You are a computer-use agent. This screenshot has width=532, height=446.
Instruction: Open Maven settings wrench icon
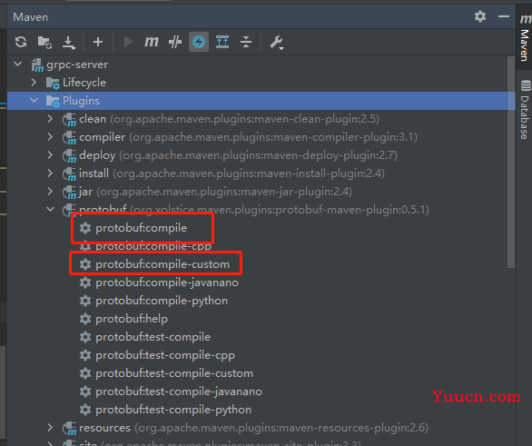click(x=277, y=43)
